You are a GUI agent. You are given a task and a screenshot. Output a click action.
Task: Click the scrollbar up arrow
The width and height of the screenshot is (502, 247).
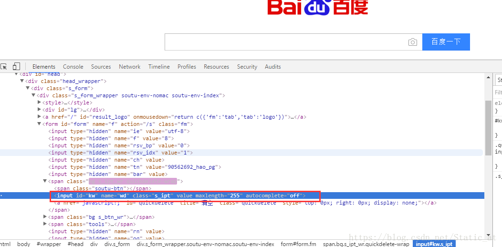(x=489, y=77)
